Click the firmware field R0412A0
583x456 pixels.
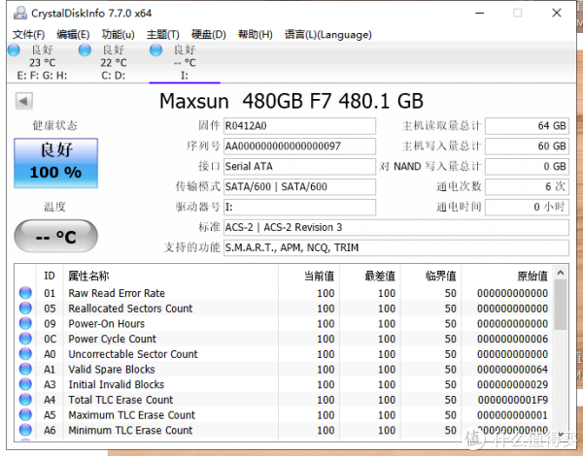[299, 126]
